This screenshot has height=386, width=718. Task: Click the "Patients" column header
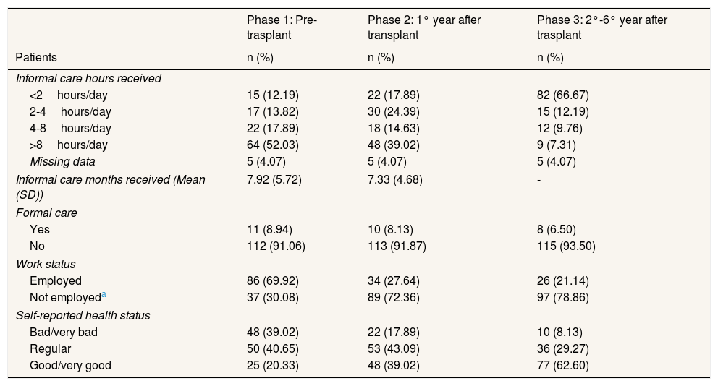36,56
